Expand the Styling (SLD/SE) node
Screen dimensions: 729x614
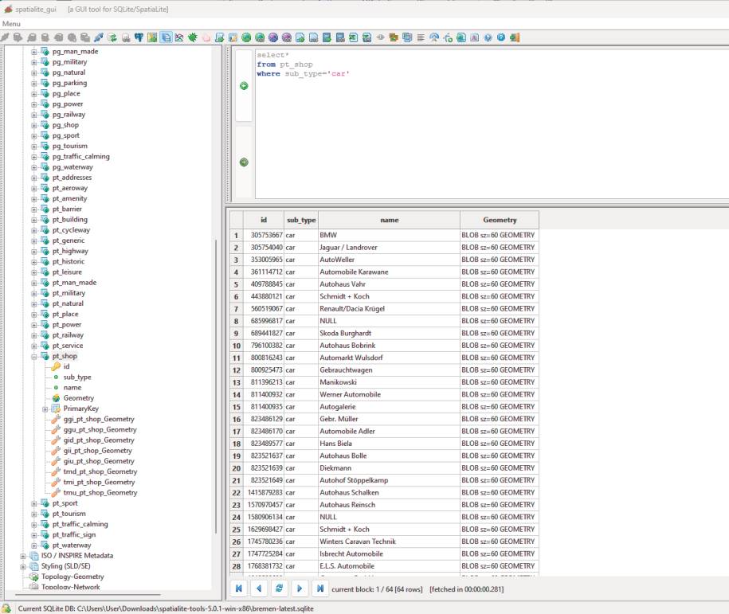tap(23, 566)
